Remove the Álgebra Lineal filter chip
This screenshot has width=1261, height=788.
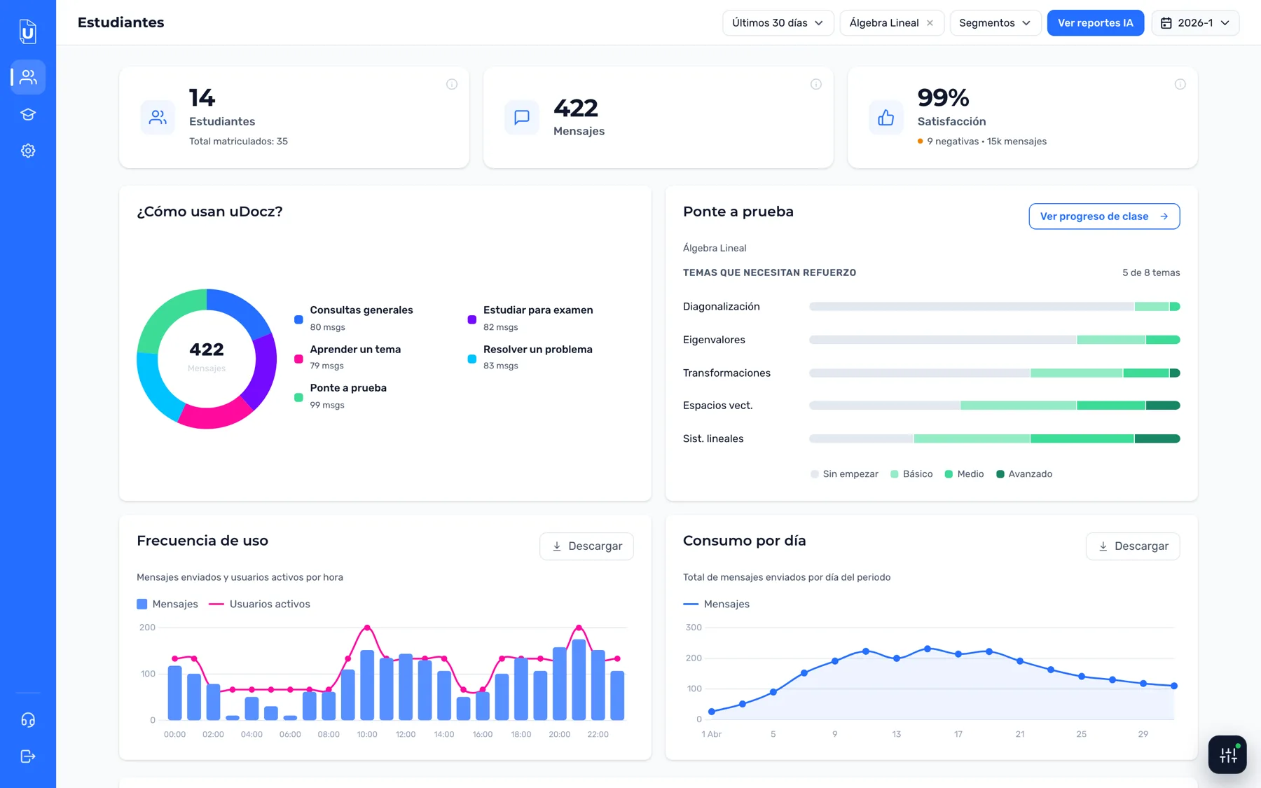tap(930, 23)
